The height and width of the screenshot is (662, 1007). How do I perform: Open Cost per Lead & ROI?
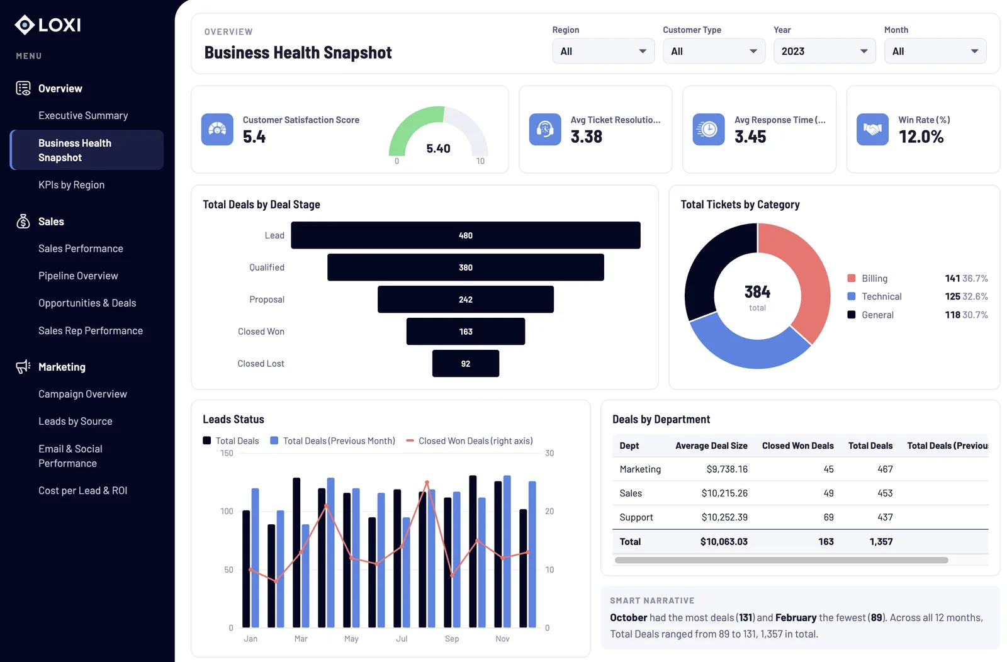tap(82, 491)
